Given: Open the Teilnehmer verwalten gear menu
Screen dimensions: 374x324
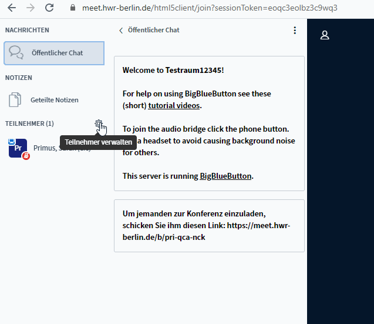Looking at the screenshot, I should click(99, 123).
